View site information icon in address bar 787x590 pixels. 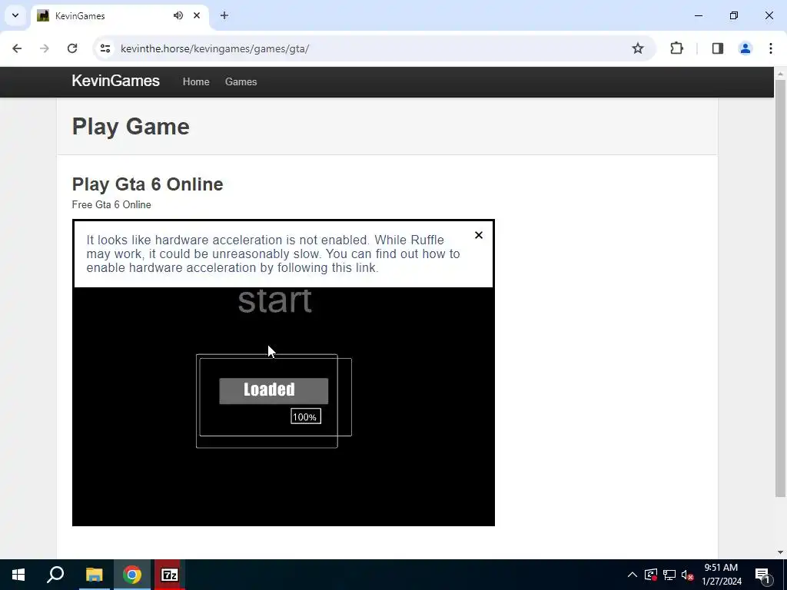click(105, 48)
